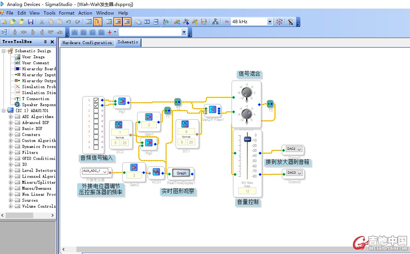Image resolution: width=410 pixels, height=254 pixels.
Task: Click the Undo arrow icon
Action: click(x=69, y=22)
